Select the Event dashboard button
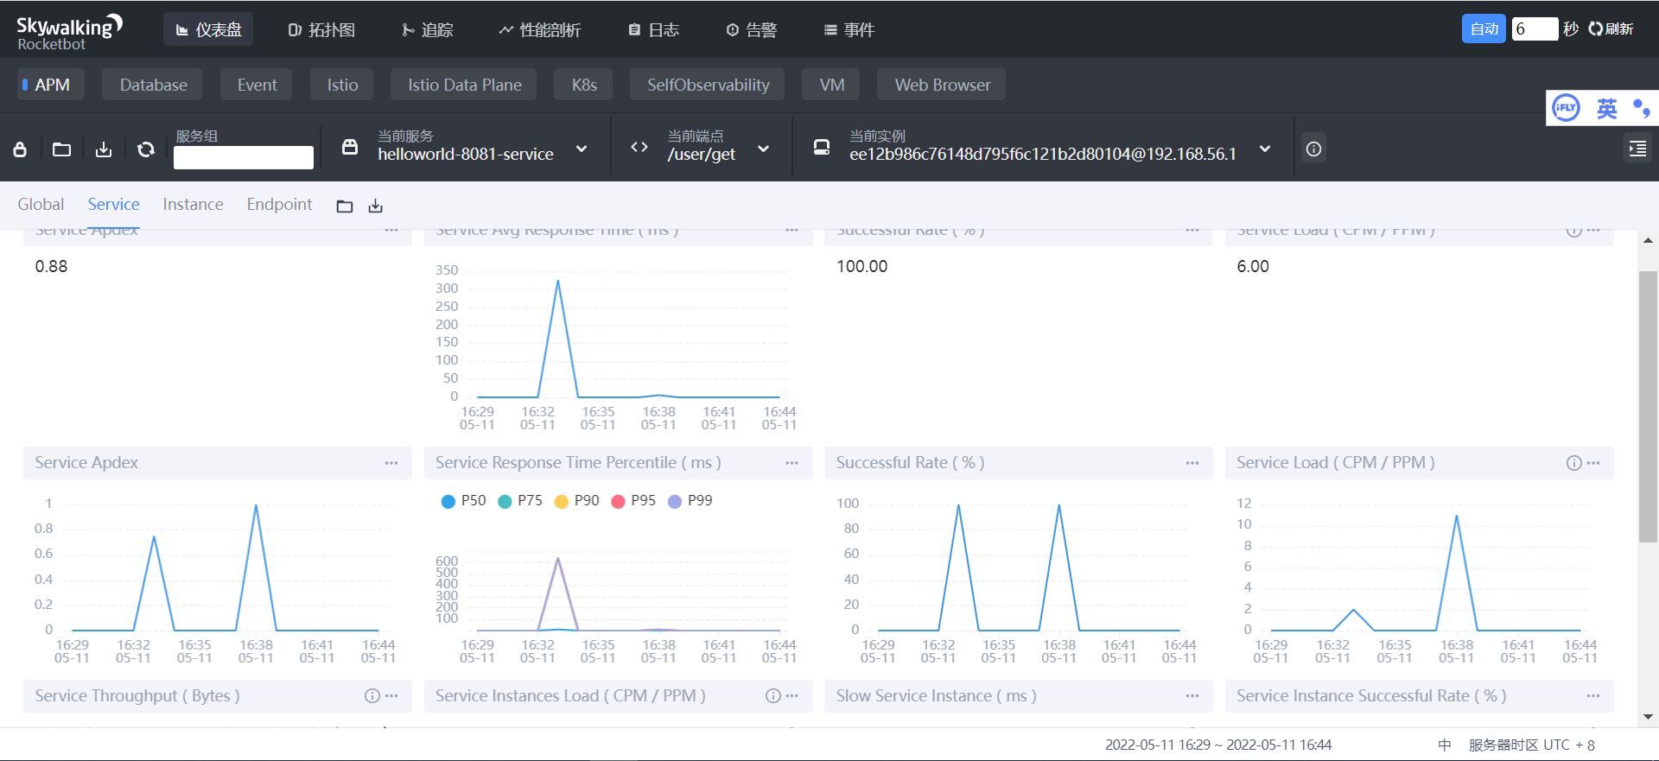The width and height of the screenshot is (1659, 761). tap(257, 85)
